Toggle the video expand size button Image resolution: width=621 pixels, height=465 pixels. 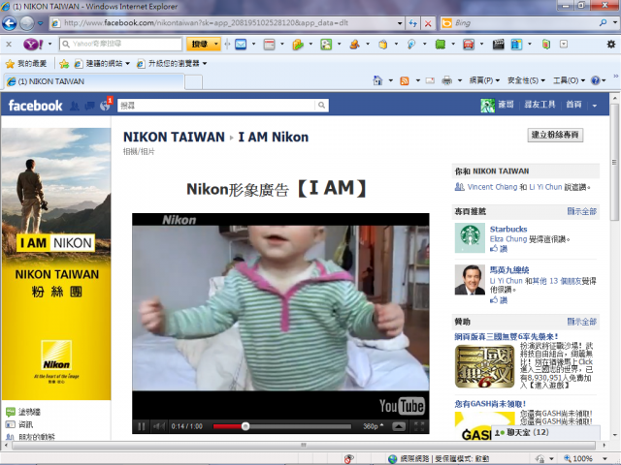399,426
